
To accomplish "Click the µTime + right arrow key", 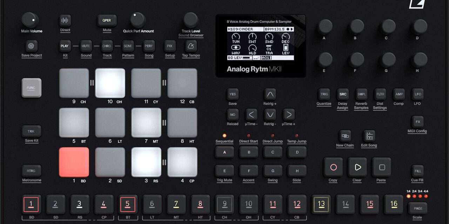I will (x=288, y=114).
